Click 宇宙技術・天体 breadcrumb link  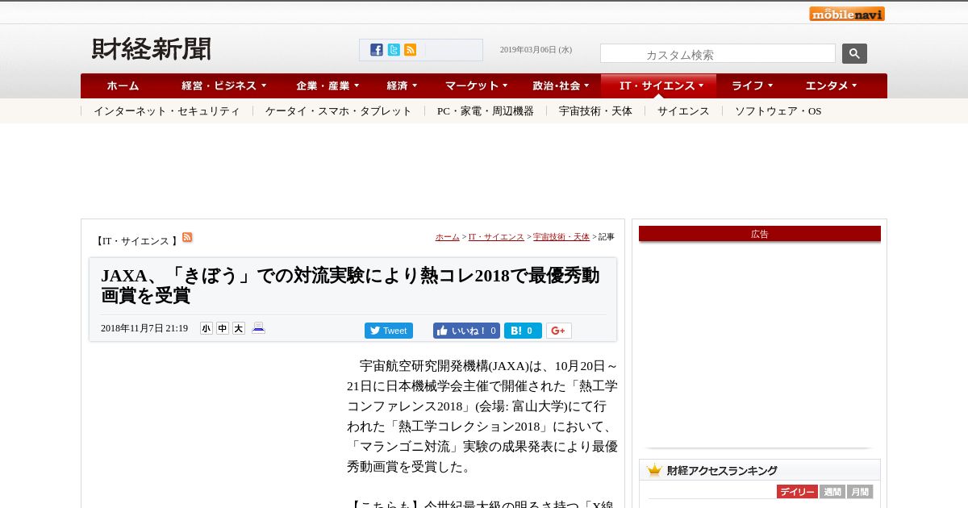(x=561, y=237)
